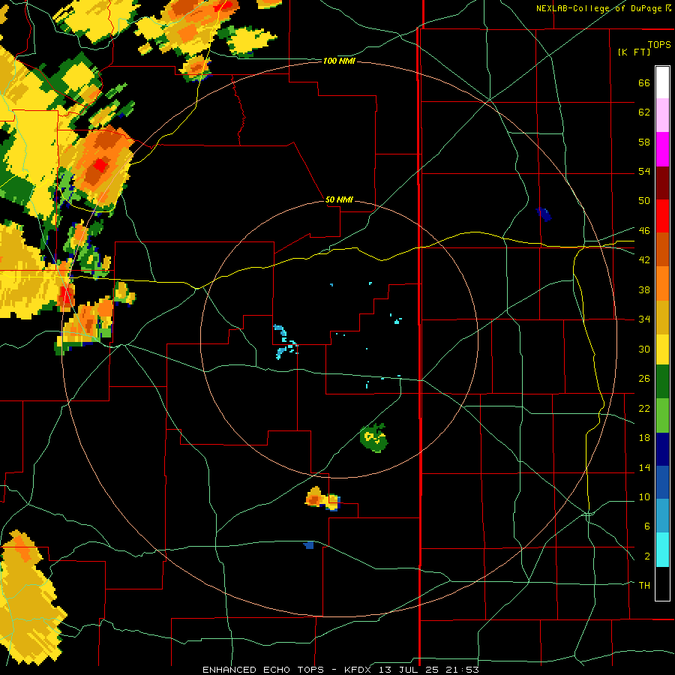Click the legend value "66"
675x675 pixels.
pyautogui.click(x=644, y=82)
